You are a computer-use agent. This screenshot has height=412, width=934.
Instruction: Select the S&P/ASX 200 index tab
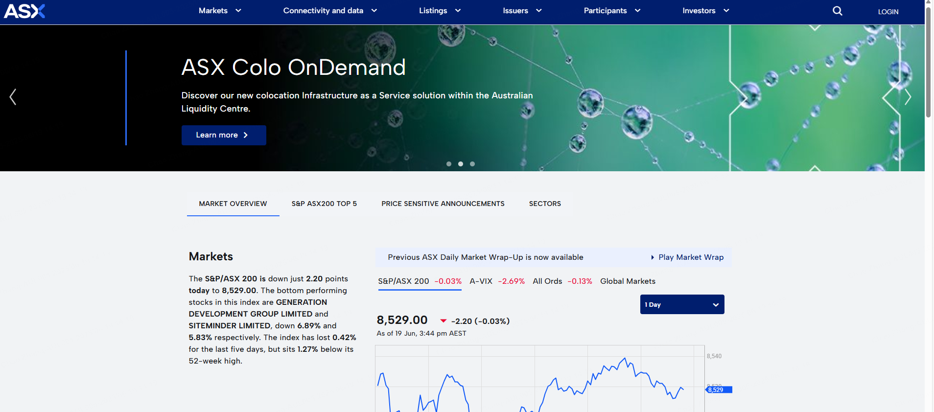tap(420, 281)
